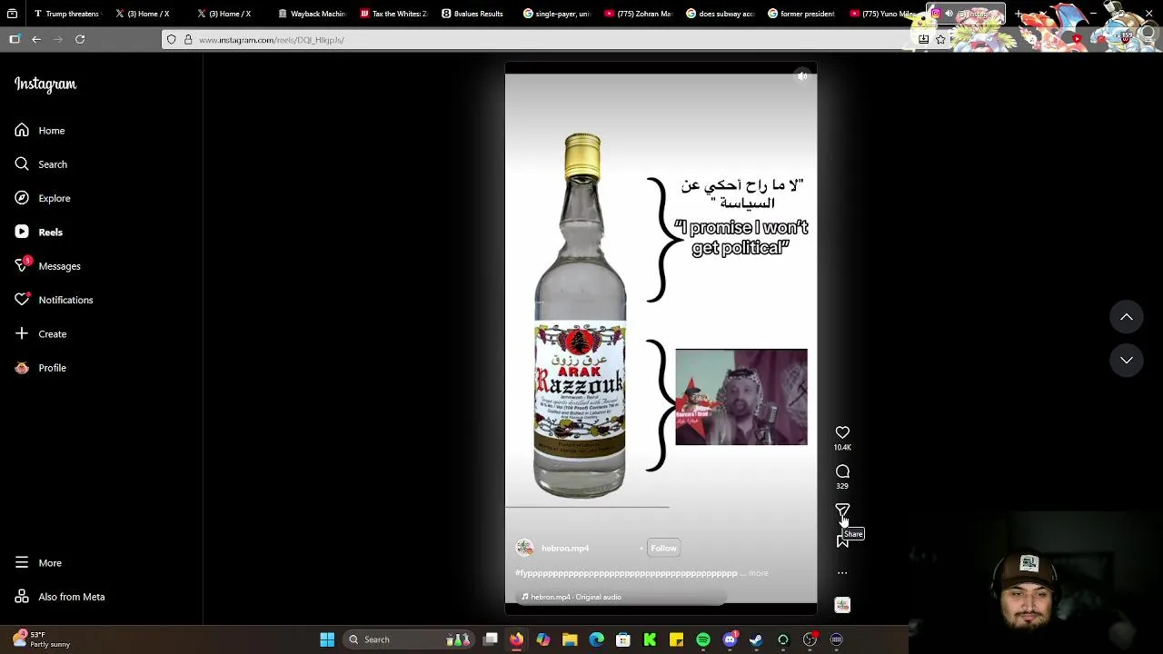Open the Windows Start menu

[327, 639]
